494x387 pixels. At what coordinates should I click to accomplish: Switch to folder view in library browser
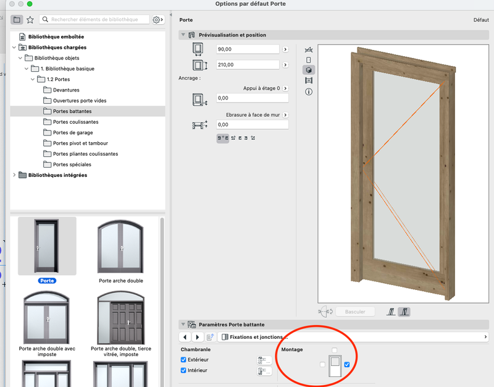click(x=17, y=20)
